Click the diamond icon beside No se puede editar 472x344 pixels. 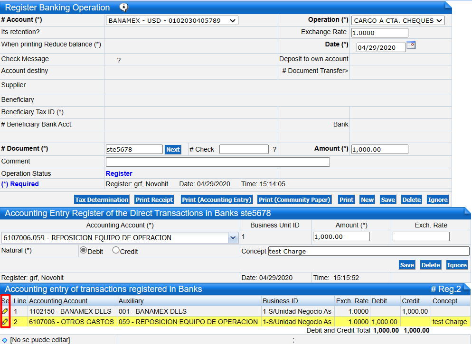[x=5, y=340]
